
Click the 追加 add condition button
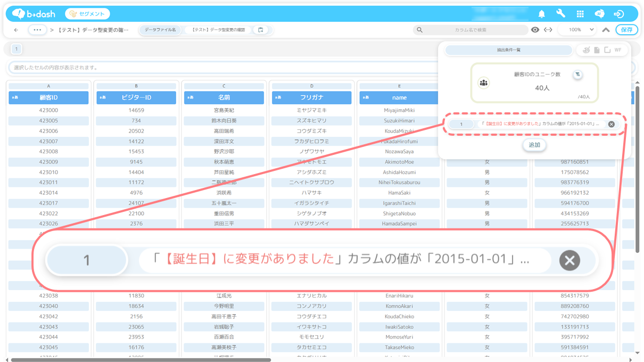(x=534, y=145)
